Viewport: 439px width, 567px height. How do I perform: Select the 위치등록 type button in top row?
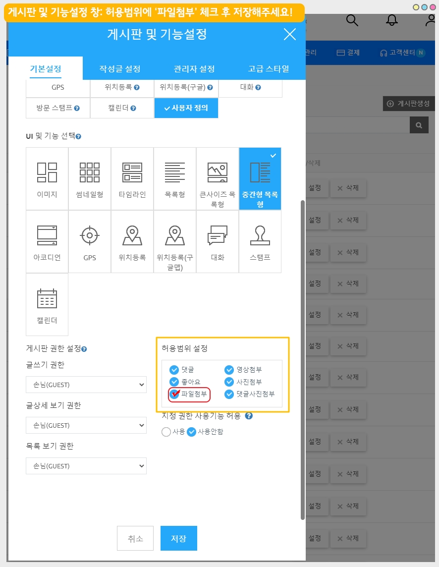[x=122, y=88]
